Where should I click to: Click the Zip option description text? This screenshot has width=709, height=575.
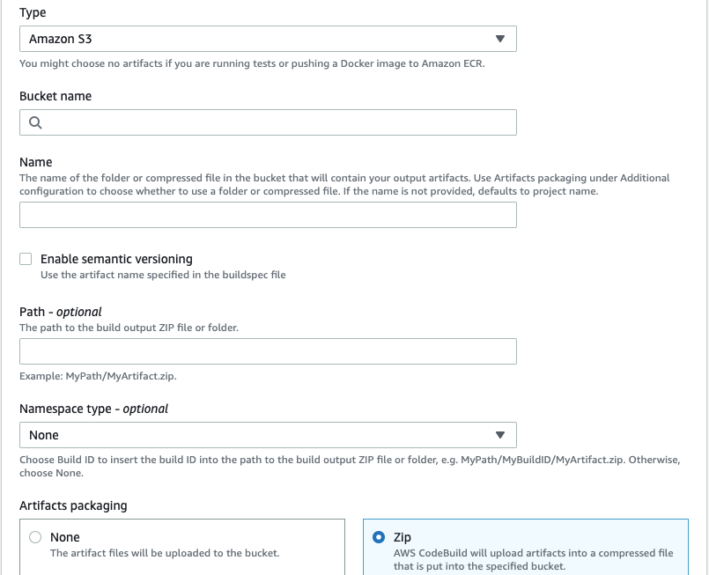tap(533, 558)
